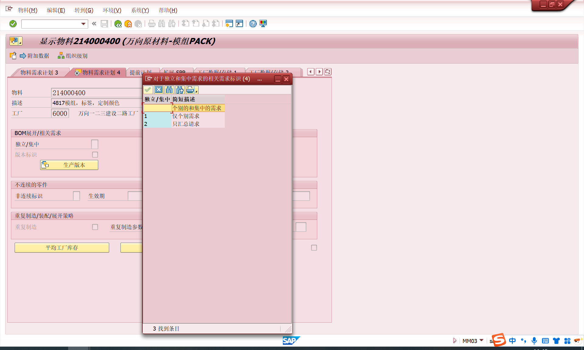This screenshot has height=350, width=584.
Task: Open MM03 status bar dropdown arrow
Action: [x=481, y=340]
